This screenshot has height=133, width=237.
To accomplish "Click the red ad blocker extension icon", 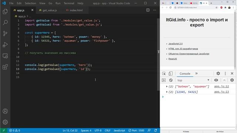I will 221,7.
